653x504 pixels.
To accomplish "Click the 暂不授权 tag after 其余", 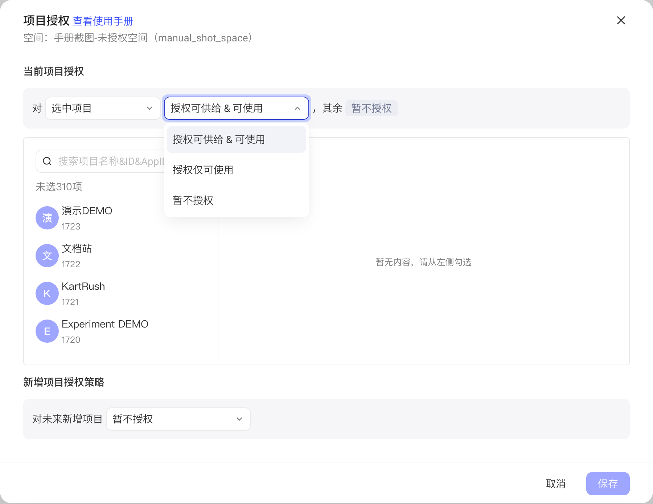I will pyautogui.click(x=371, y=108).
